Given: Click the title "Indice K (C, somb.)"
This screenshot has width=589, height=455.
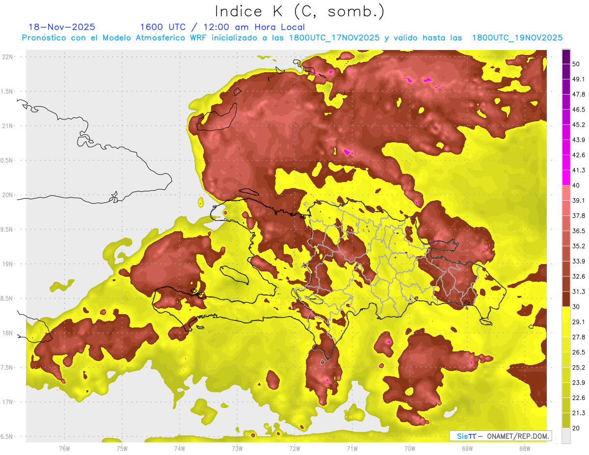Looking at the screenshot, I should [x=300, y=12].
